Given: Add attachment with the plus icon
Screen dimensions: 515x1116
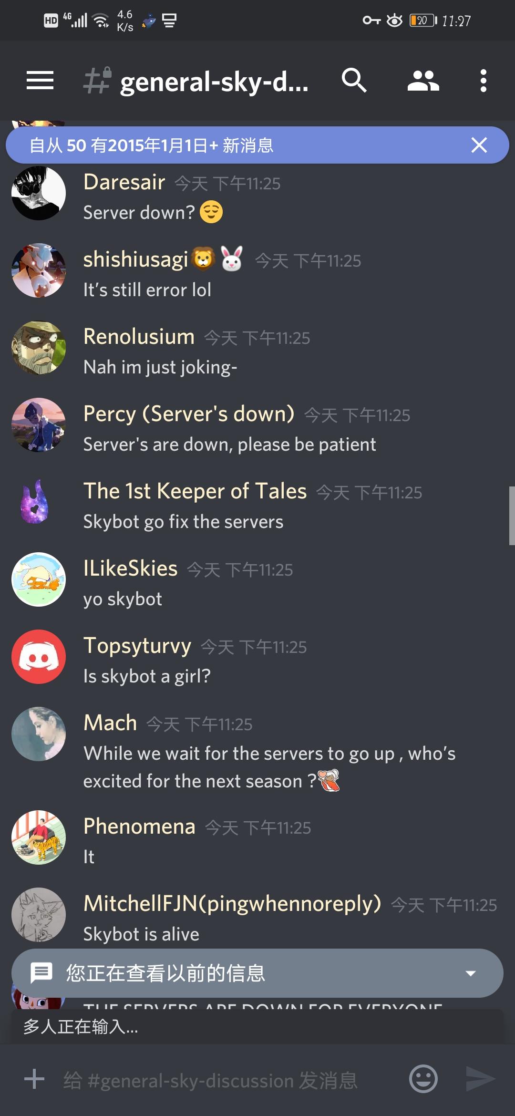Looking at the screenshot, I should click(34, 1079).
